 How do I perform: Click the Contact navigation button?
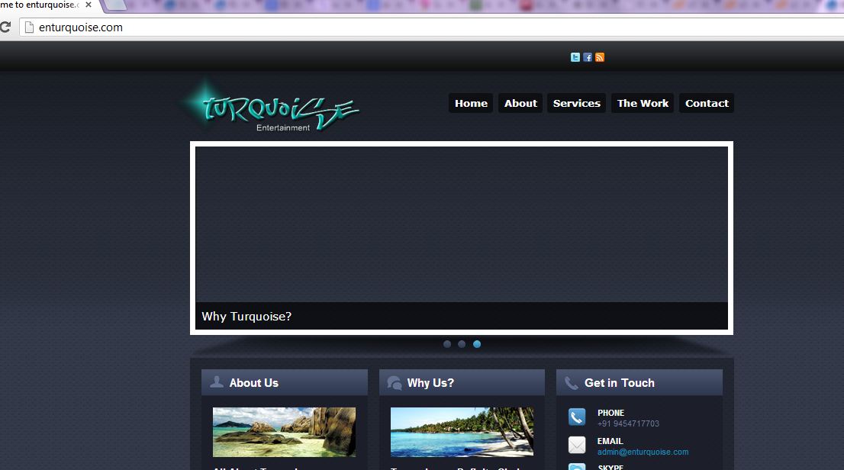pos(706,103)
